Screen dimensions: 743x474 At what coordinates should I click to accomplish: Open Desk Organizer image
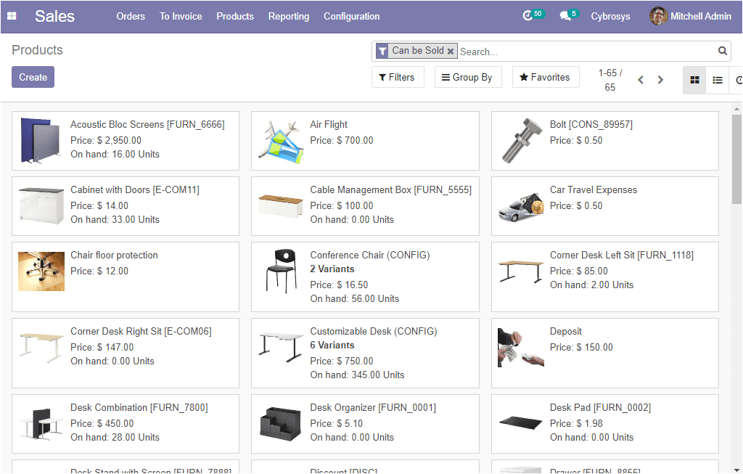(281, 424)
